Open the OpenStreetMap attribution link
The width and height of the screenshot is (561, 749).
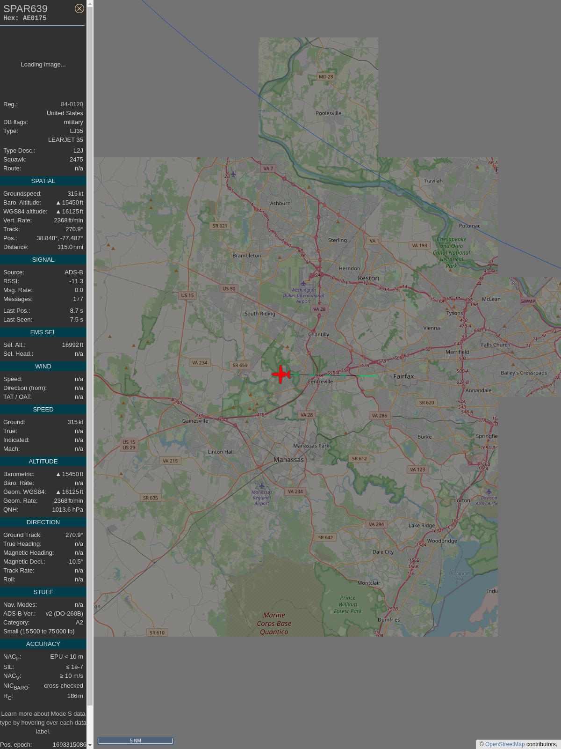click(x=505, y=744)
